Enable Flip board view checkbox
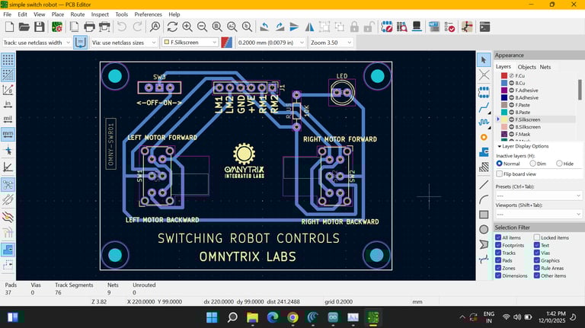585x328 pixels. click(499, 174)
